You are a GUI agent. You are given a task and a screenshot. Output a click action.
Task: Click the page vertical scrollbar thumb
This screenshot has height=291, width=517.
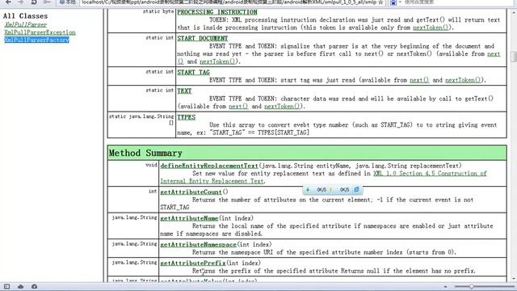click(514, 56)
